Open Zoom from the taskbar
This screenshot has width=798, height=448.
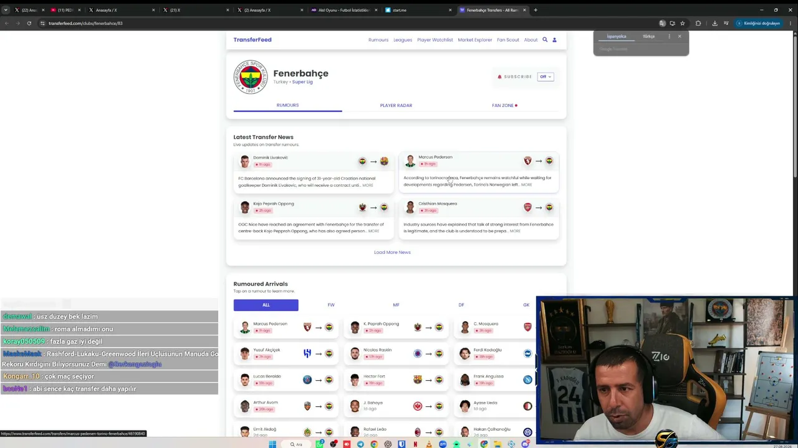443,444
